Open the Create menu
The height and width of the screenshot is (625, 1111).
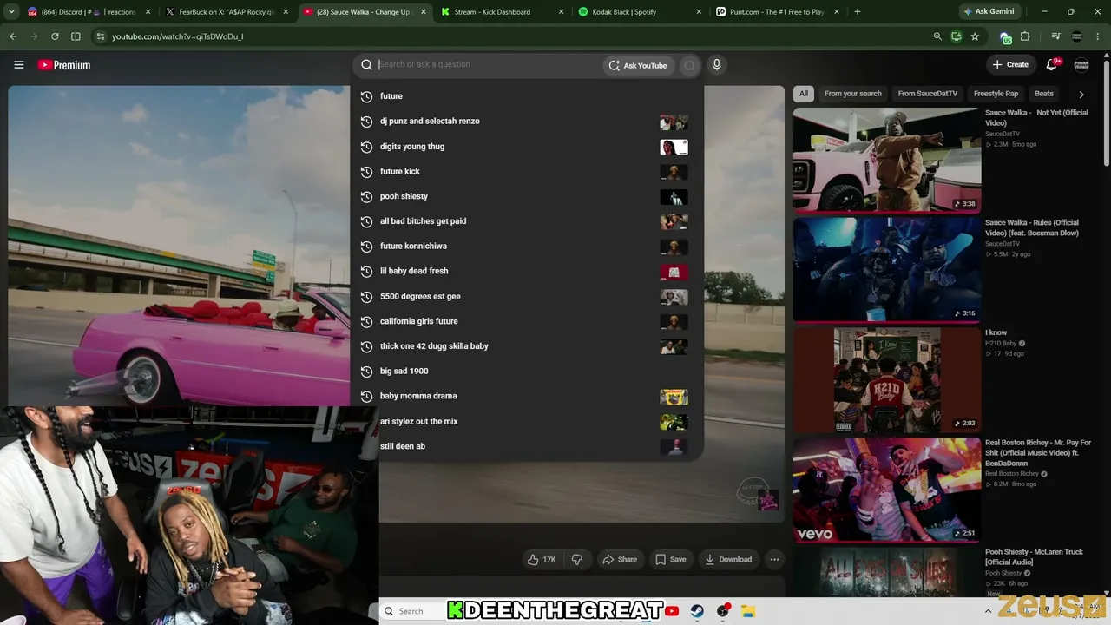(1010, 65)
